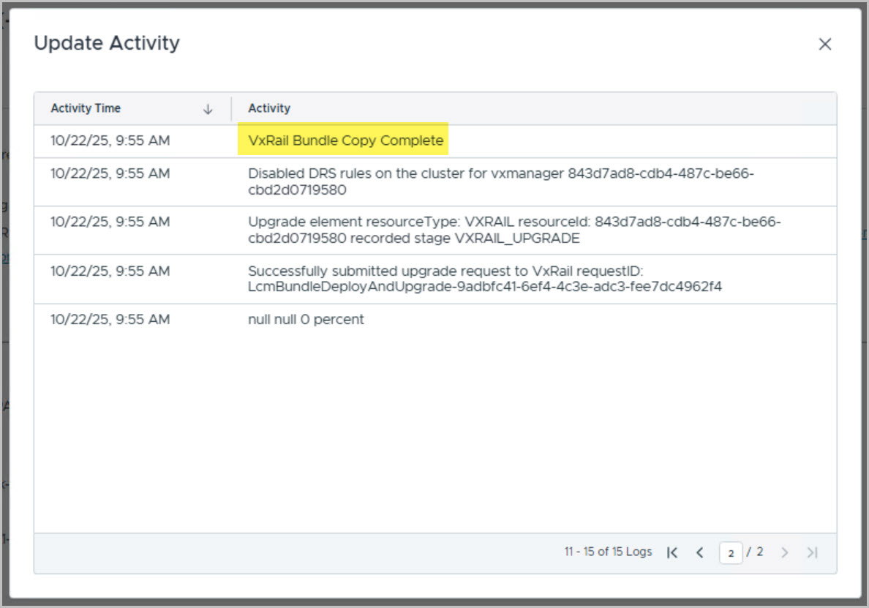Click the divider between column headers
Viewport: 869px width, 608px height.
tap(231, 108)
